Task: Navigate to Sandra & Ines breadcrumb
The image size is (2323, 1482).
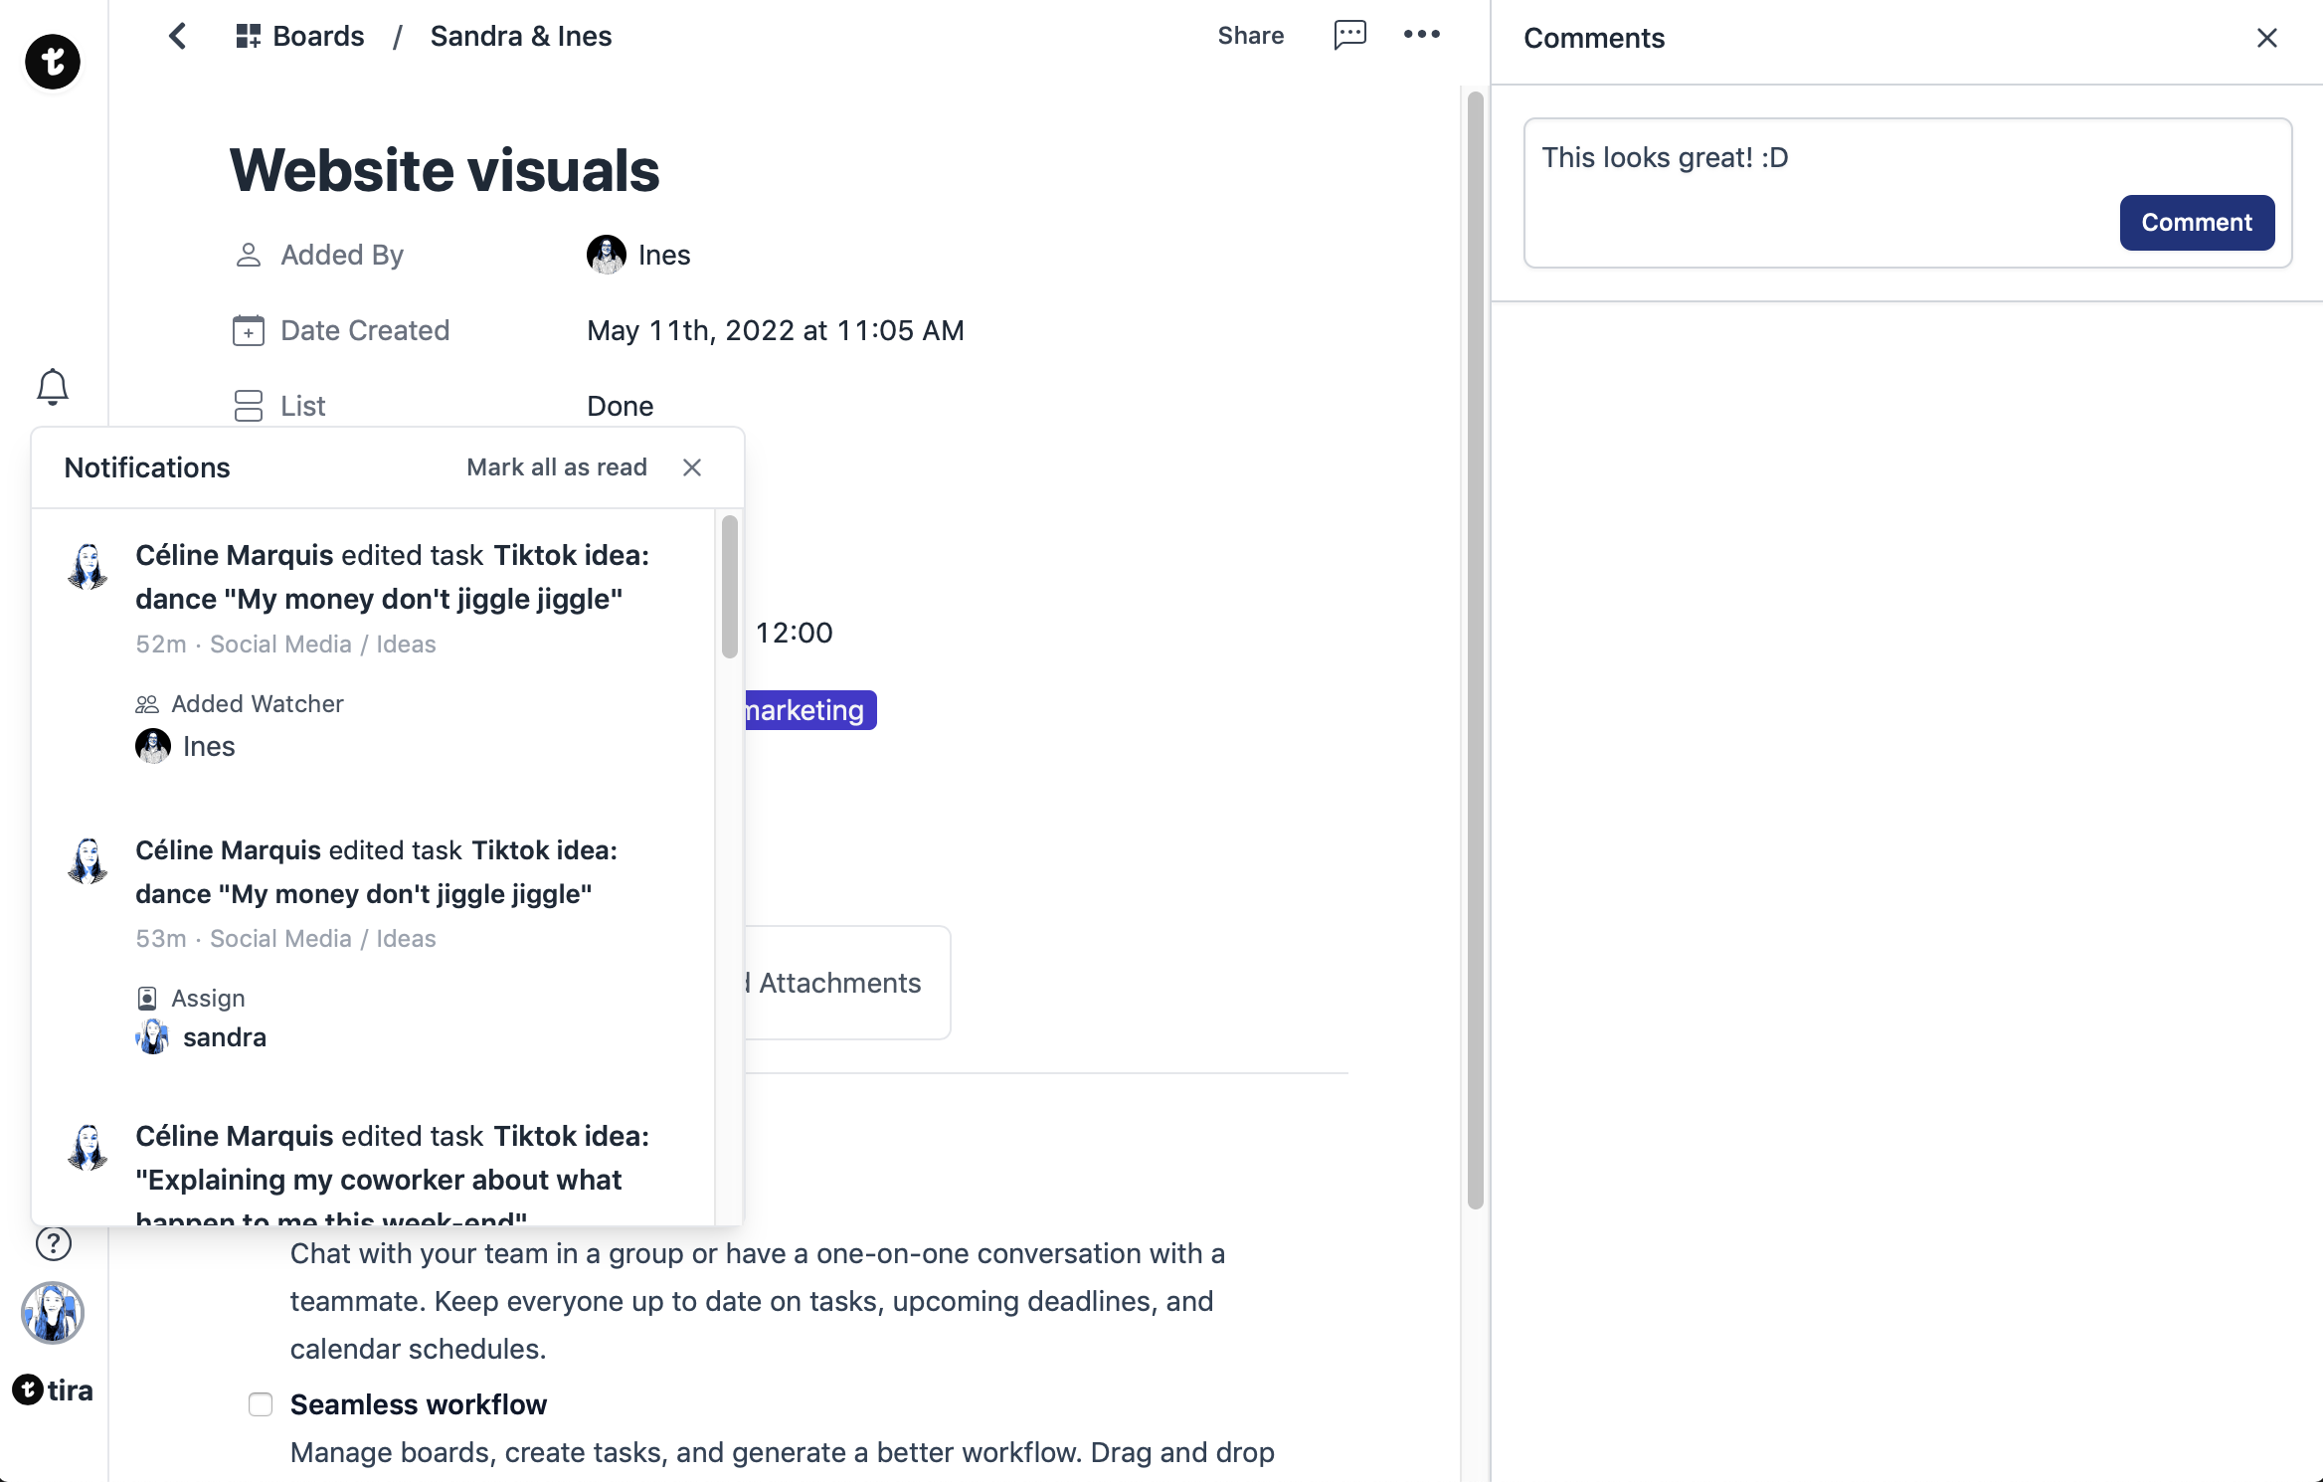Action: (x=520, y=37)
